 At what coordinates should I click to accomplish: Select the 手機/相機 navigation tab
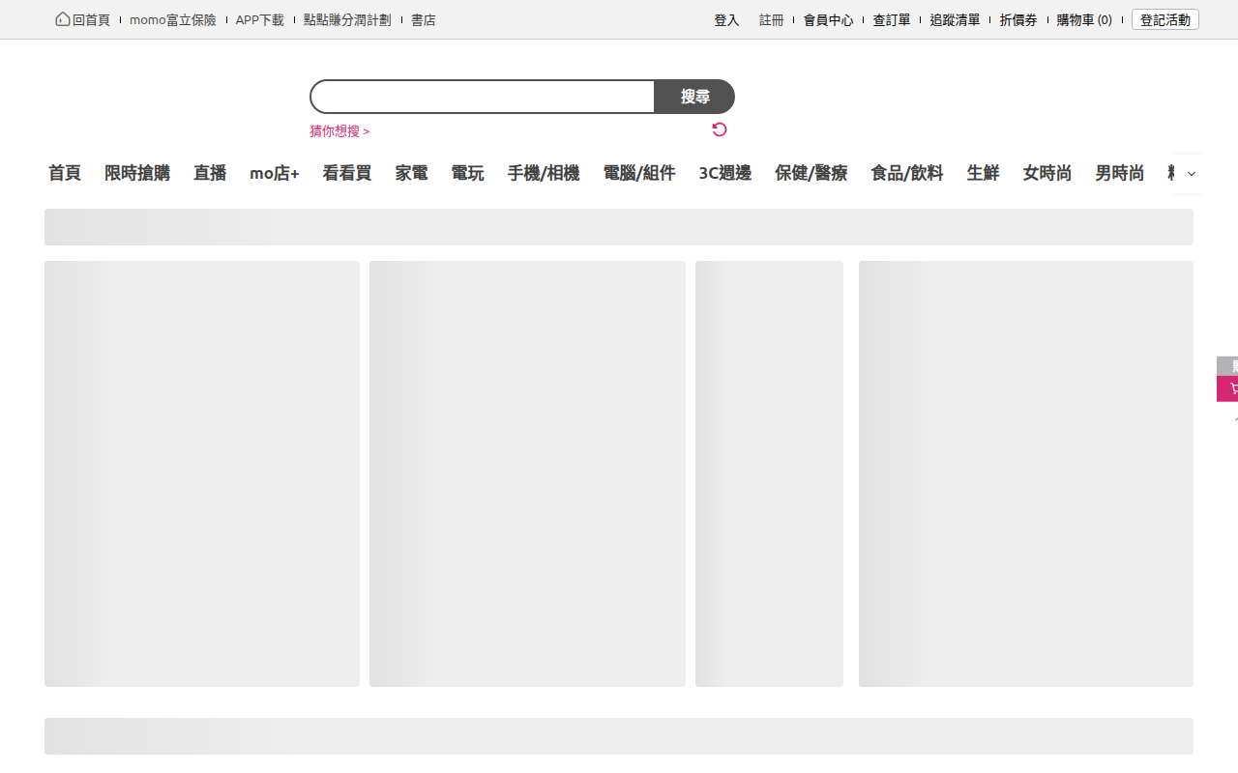[x=544, y=173]
